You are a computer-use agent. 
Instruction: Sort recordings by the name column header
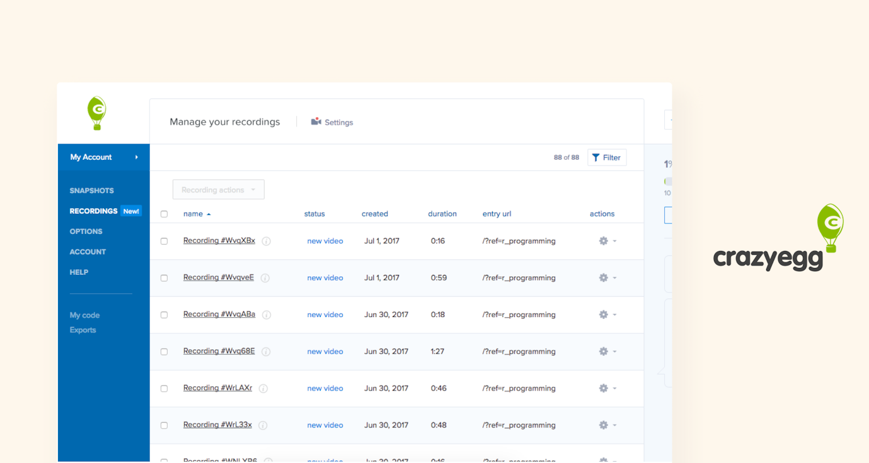click(192, 214)
